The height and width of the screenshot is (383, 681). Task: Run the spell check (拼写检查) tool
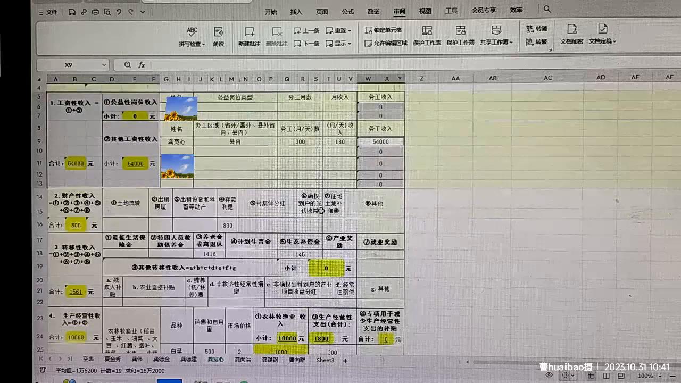(x=192, y=36)
